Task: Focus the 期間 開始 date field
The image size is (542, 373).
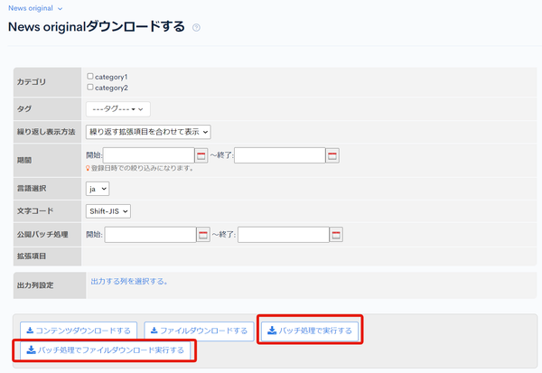Action: (149, 155)
